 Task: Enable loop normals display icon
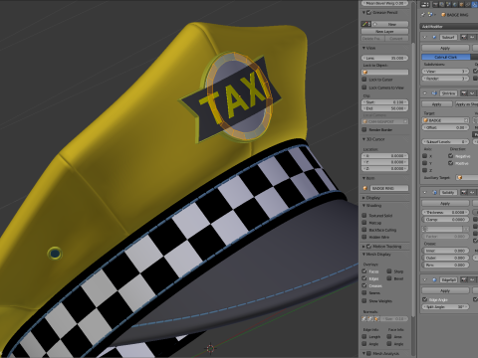[x=370, y=318]
